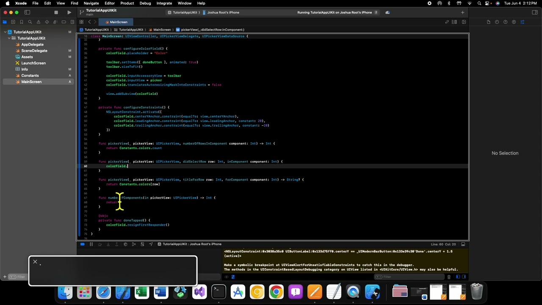Open the File menu
Screen dimensions: 542x305
tap(36, 3)
